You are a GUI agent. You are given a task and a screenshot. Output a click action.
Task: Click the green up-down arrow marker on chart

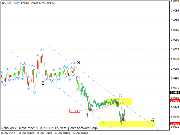(77, 90)
